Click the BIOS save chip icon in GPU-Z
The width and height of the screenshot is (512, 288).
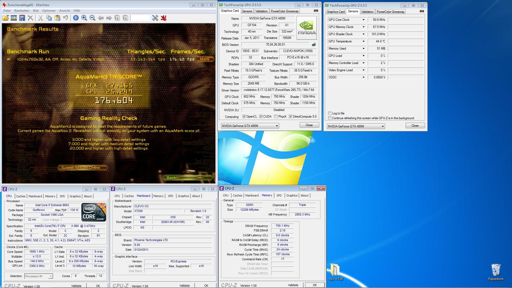(x=314, y=45)
